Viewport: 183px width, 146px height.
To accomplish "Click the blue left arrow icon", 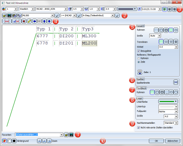I will point(35,21).
